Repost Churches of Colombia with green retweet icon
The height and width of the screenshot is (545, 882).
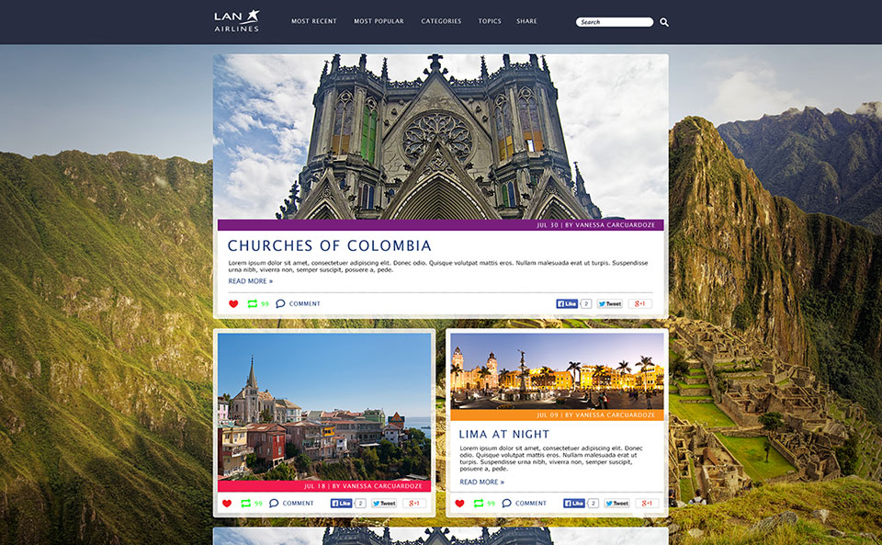253,303
